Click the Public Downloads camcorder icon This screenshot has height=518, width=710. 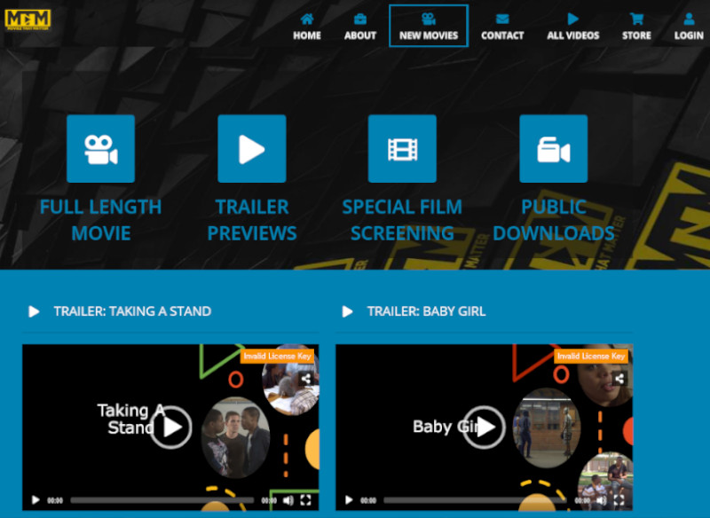553,149
